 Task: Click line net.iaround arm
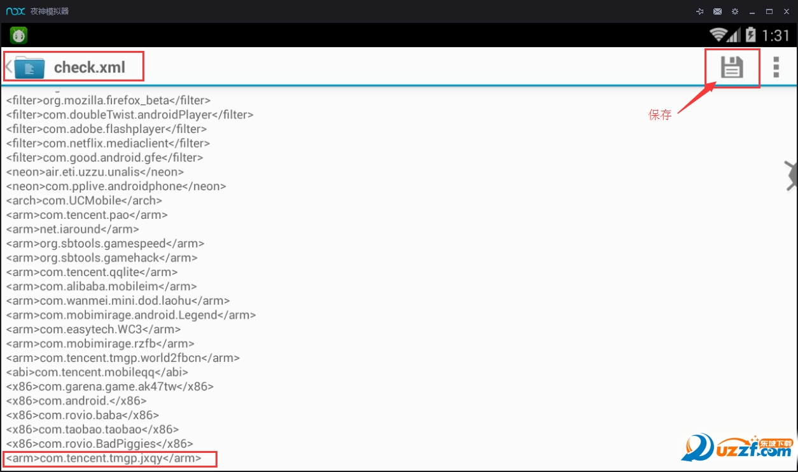click(72, 230)
